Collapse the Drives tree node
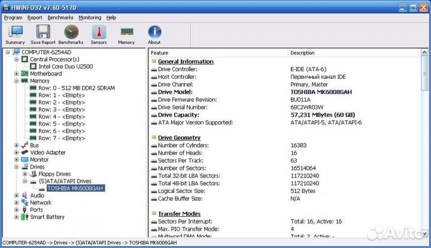The image size is (431, 248). 16,167
